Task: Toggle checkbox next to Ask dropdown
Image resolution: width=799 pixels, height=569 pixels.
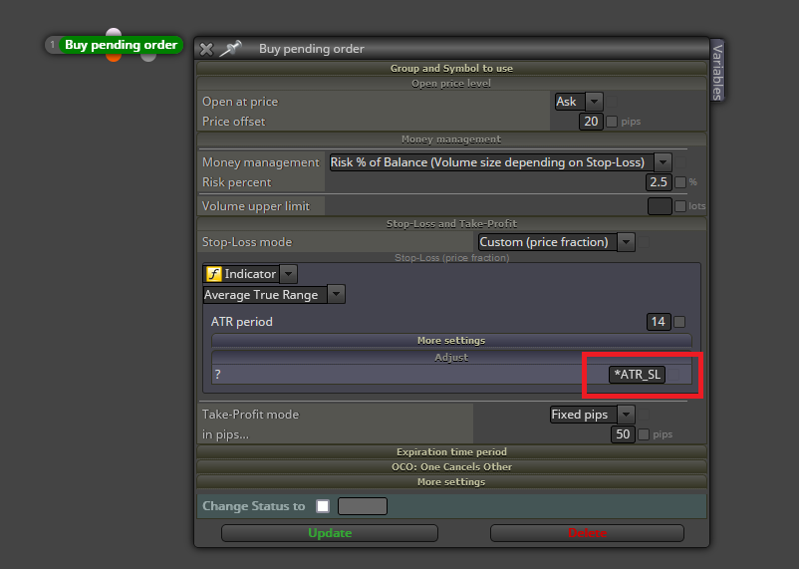Action: pyautogui.click(x=612, y=102)
